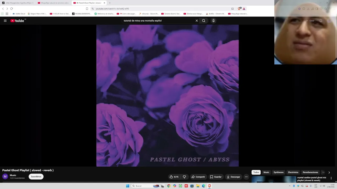This screenshot has width=337, height=189.
Task: Go back in the browser
Action: pos(3,9)
